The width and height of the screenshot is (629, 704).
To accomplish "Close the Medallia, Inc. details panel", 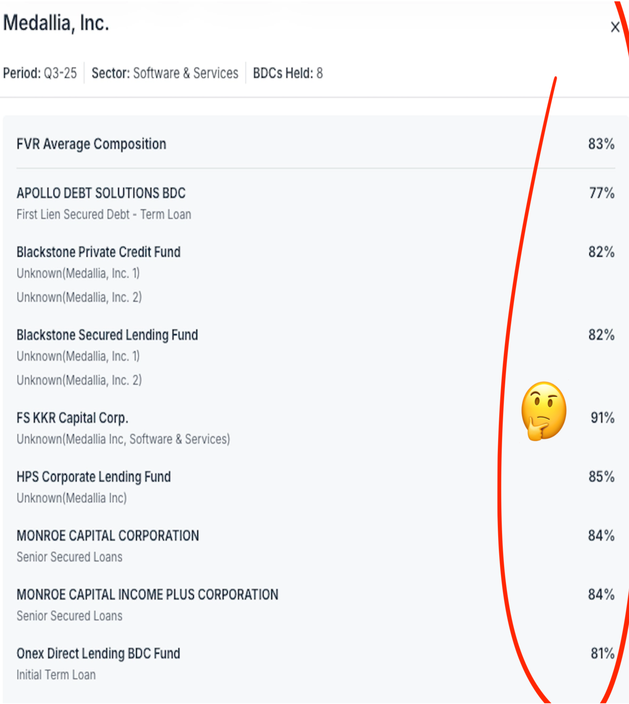I will click(x=615, y=27).
